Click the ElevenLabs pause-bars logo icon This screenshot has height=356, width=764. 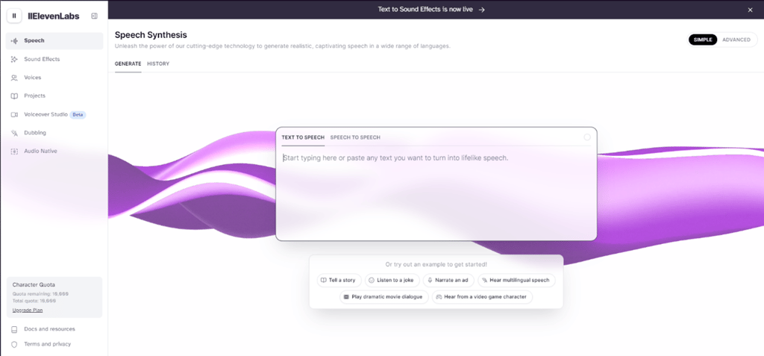click(14, 16)
